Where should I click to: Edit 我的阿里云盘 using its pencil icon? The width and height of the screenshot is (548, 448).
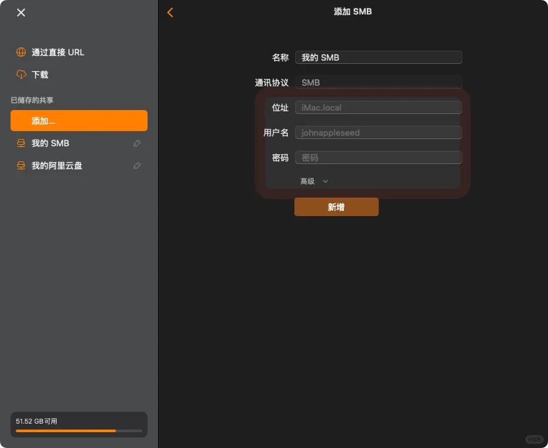137,165
